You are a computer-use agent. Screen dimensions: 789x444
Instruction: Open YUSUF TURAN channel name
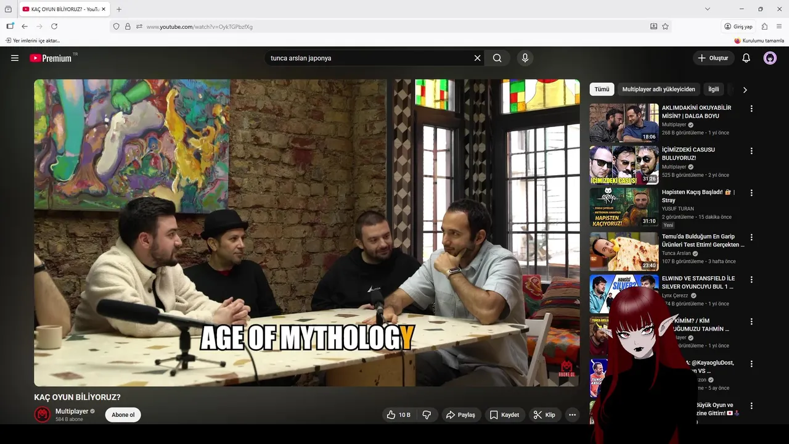(678, 209)
